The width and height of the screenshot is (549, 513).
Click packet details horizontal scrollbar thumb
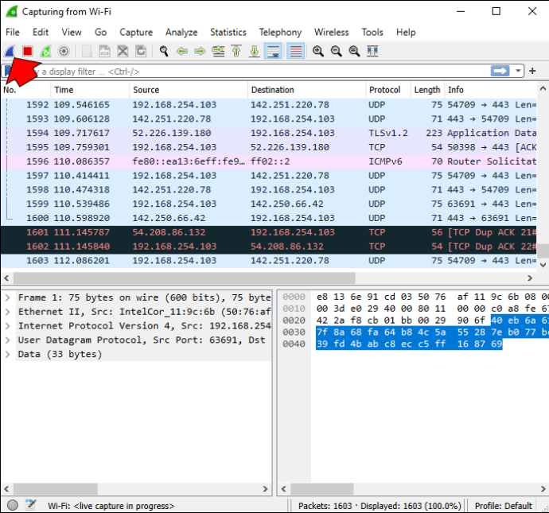click(x=56, y=488)
